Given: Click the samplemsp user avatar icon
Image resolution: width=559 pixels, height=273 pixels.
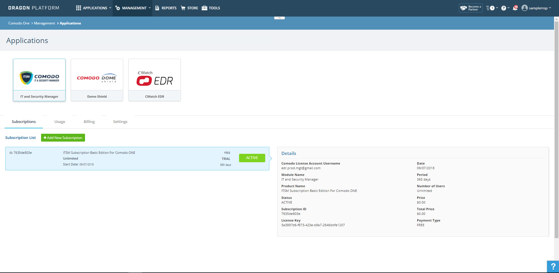Looking at the screenshot, I should point(525,8).
